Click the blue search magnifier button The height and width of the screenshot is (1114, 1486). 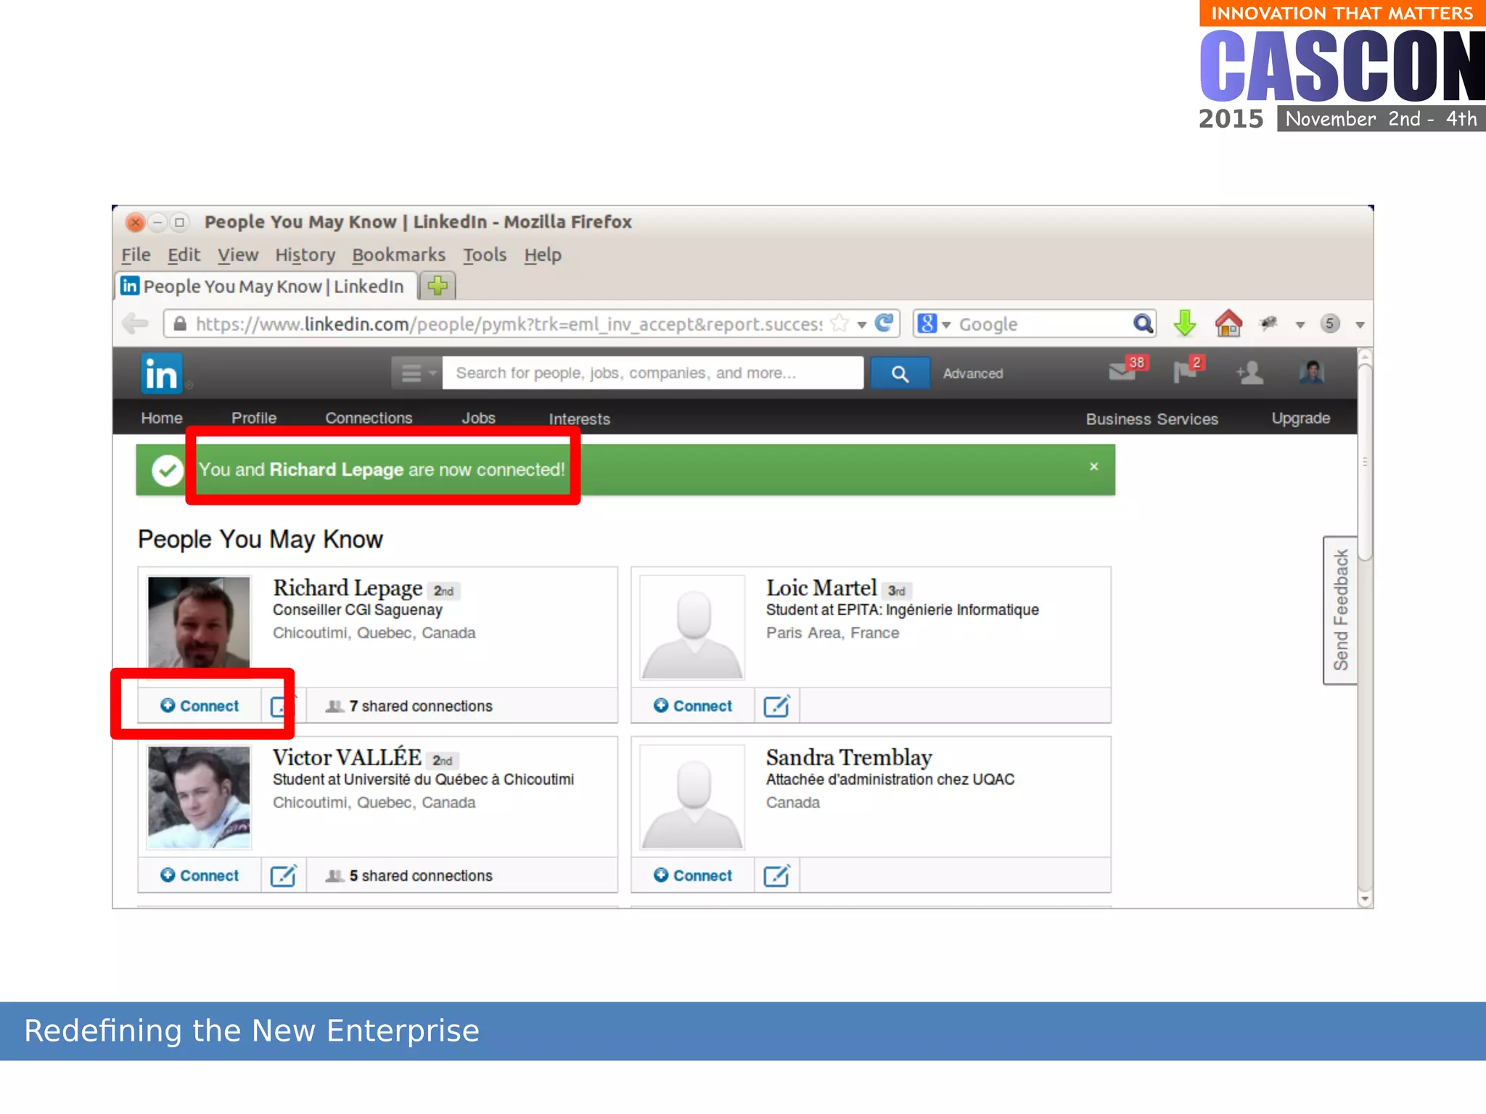tap(900, 374)
